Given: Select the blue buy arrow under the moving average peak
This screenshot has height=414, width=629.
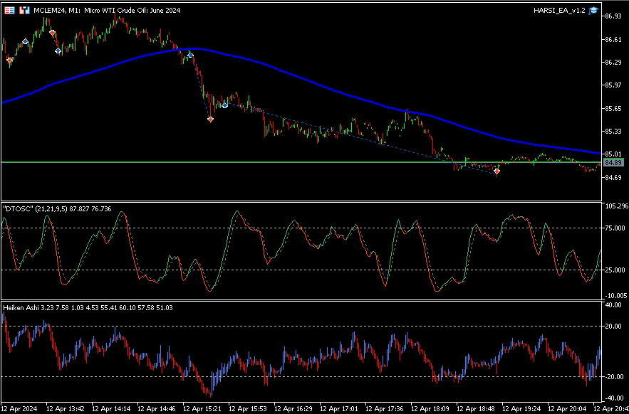Looking at the screenshot, I should (190, 55).
